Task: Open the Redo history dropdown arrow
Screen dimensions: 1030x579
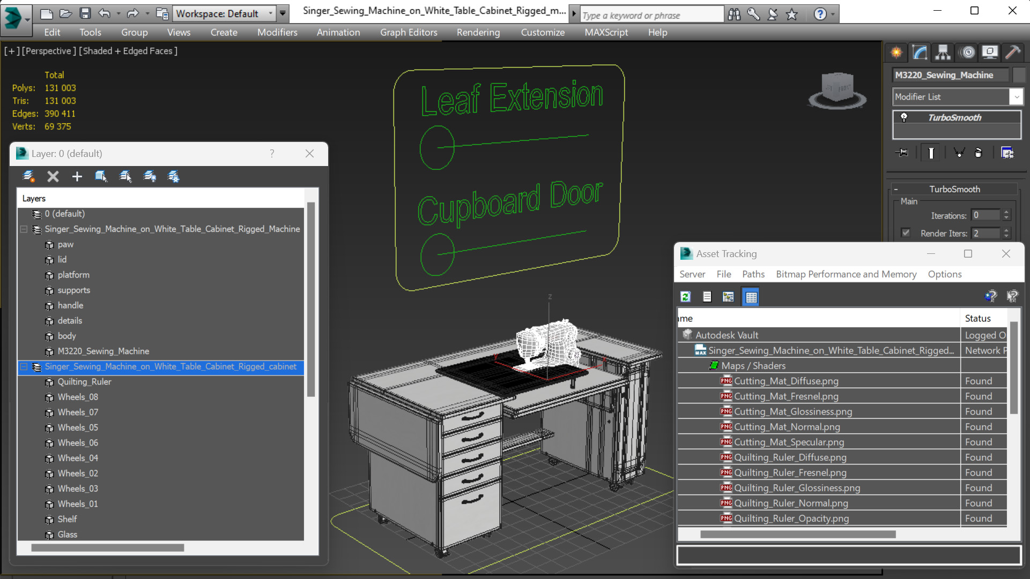Action: 147,13
